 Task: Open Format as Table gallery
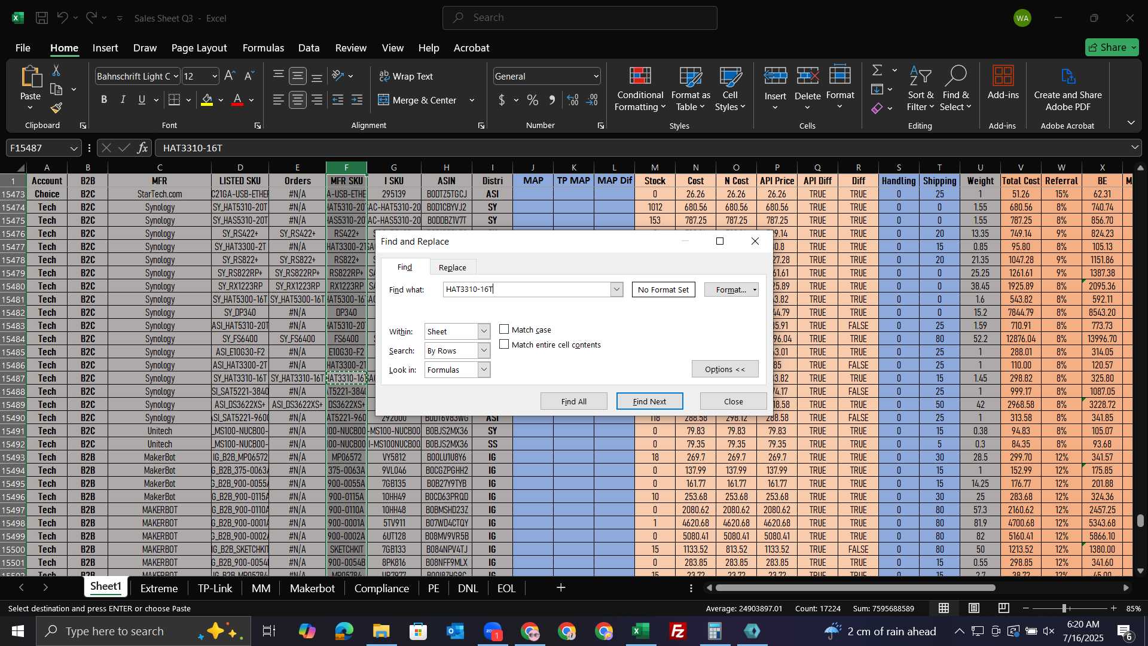pos(691,89)
